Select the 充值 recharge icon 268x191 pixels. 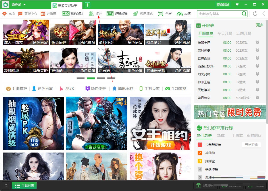[8, 13]
